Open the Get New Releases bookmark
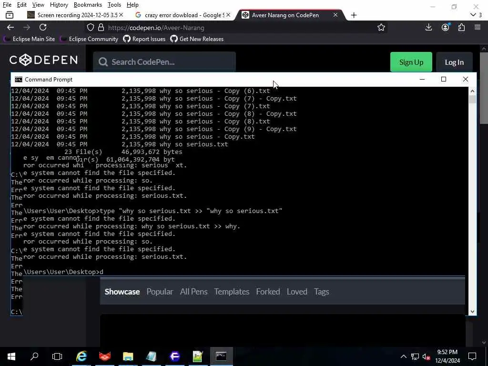Image resolution: width=488 pixels, height=366 pixels. (x=197, y=39)
